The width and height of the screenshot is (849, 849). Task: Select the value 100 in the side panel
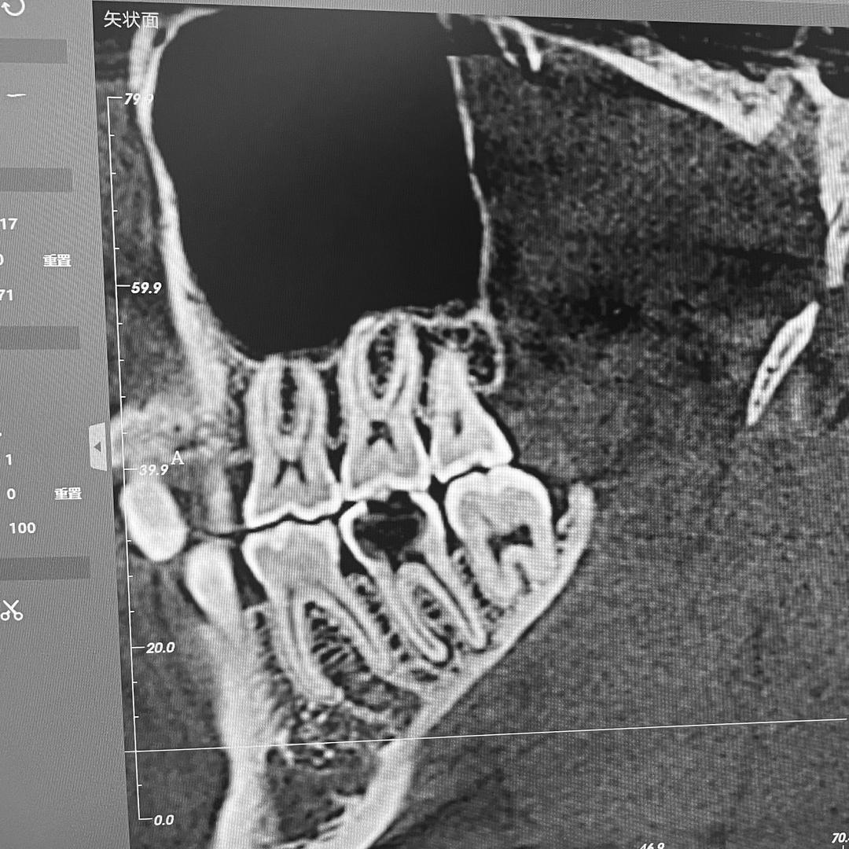[x=22, y=528]
